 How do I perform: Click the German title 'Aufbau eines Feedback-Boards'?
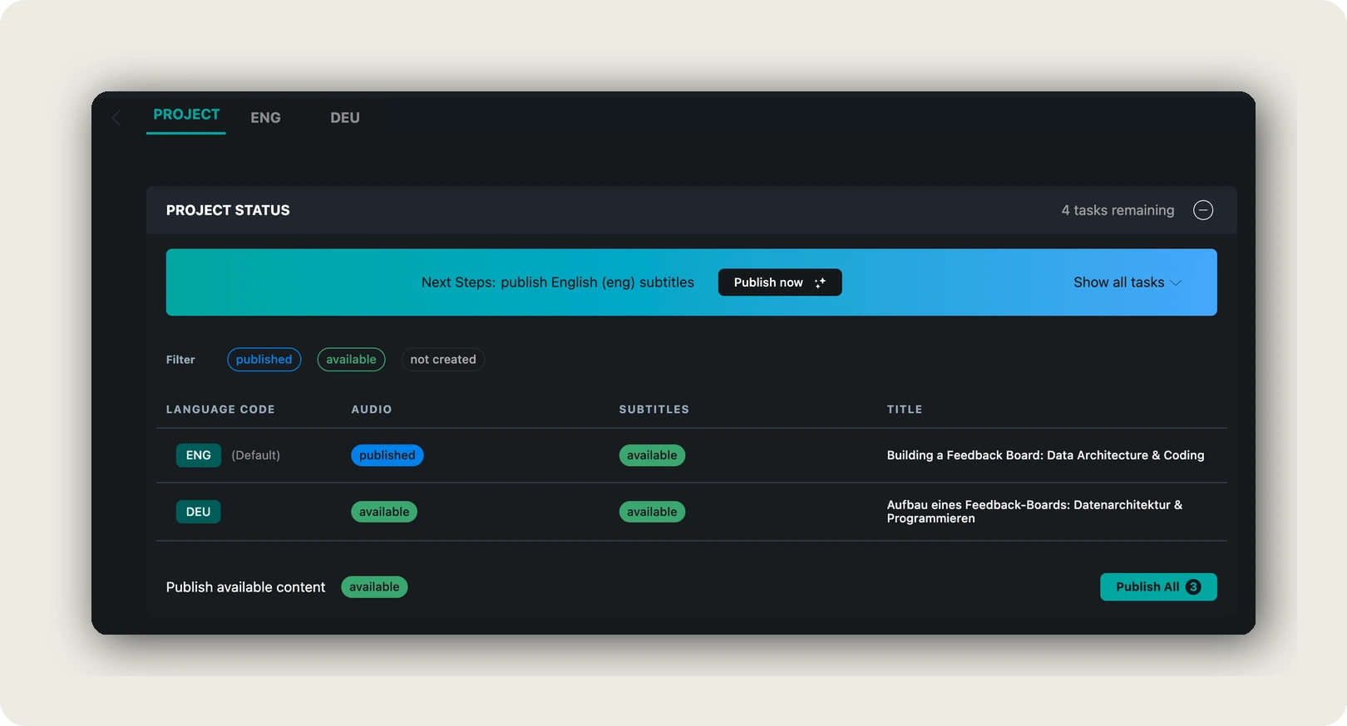point(1034,512)
